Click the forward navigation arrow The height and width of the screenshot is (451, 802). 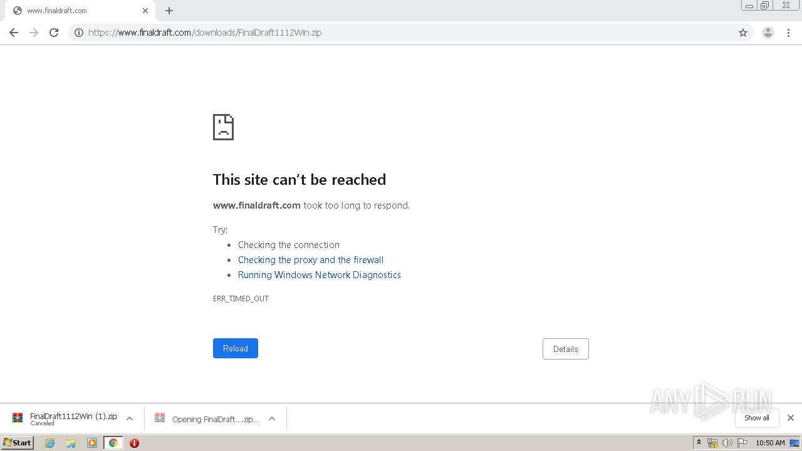tap(34, 33)
